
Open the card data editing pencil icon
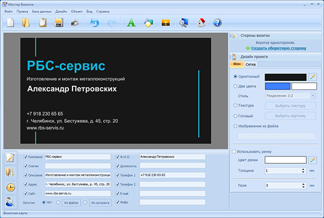click(x=11, y=157)
